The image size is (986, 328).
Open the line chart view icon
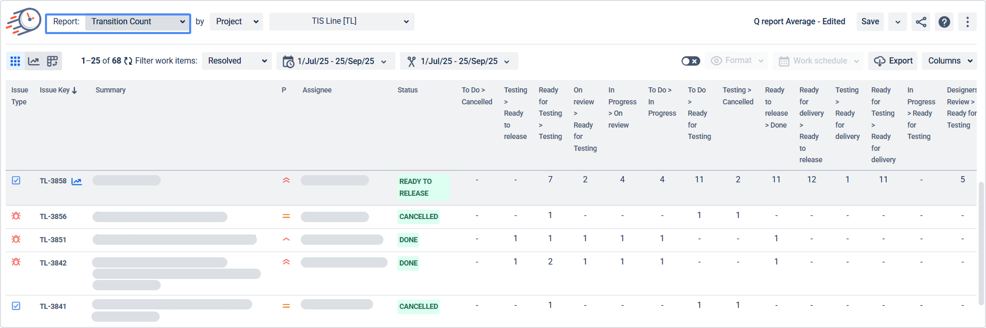(34, 61)
